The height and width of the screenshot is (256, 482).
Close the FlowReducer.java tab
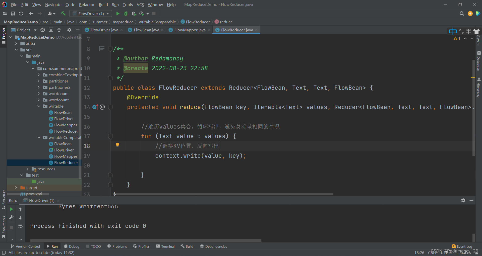256,30
